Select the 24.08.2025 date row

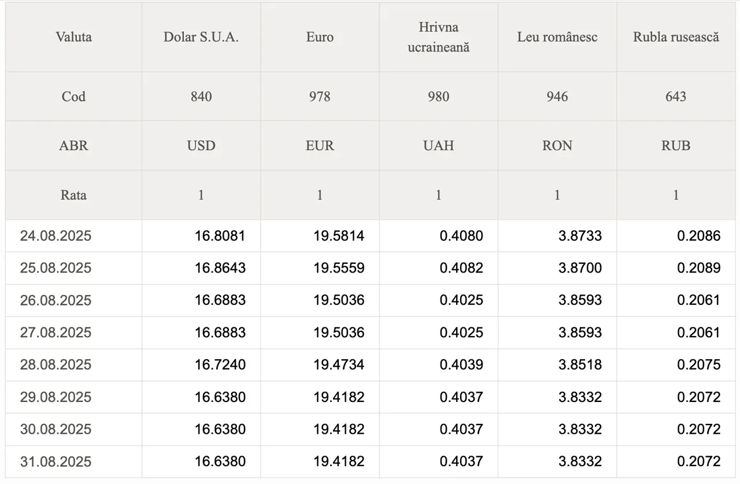tap(371, 236)
